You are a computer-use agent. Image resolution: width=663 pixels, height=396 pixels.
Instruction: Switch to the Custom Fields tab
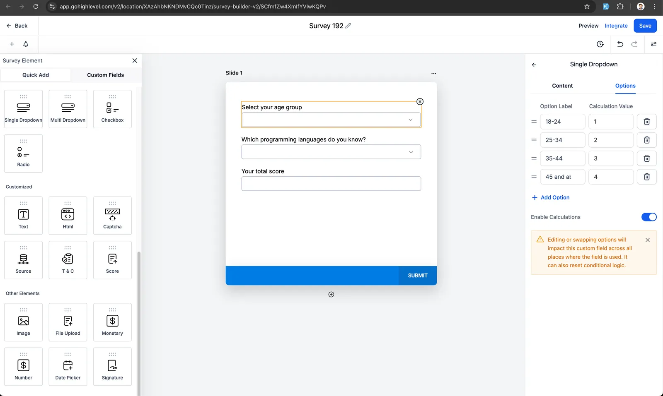(x=105, y=75)
